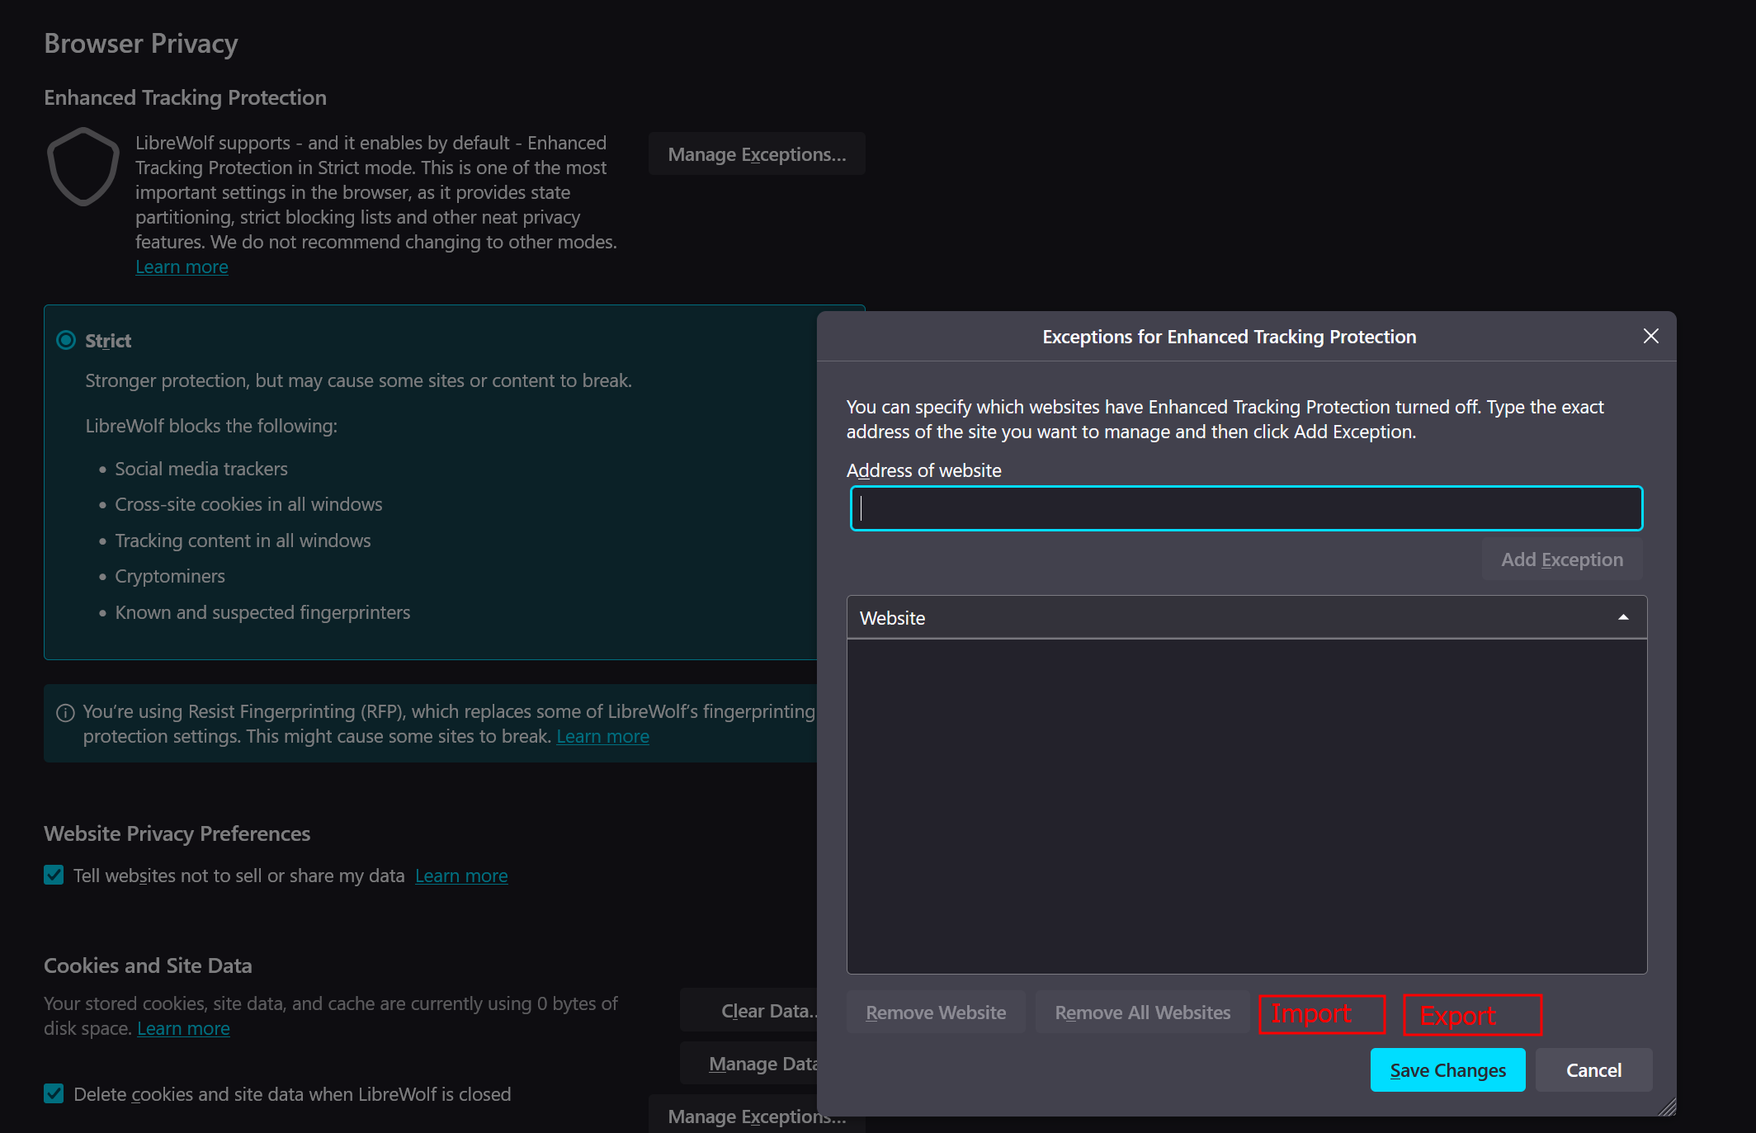The height and width of the screenshot is (1133, 1756).
Task: Toggle 'Delete cookies and site data when LibreWolf is closed'
Action: [x=54, y=1093]
